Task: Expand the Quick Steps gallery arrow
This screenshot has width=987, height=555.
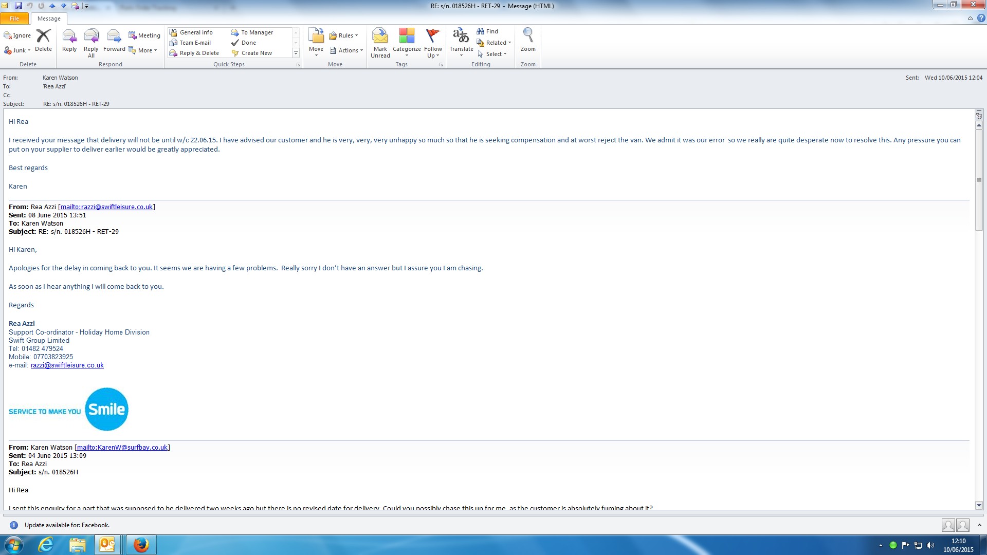Action: point(296,53)
